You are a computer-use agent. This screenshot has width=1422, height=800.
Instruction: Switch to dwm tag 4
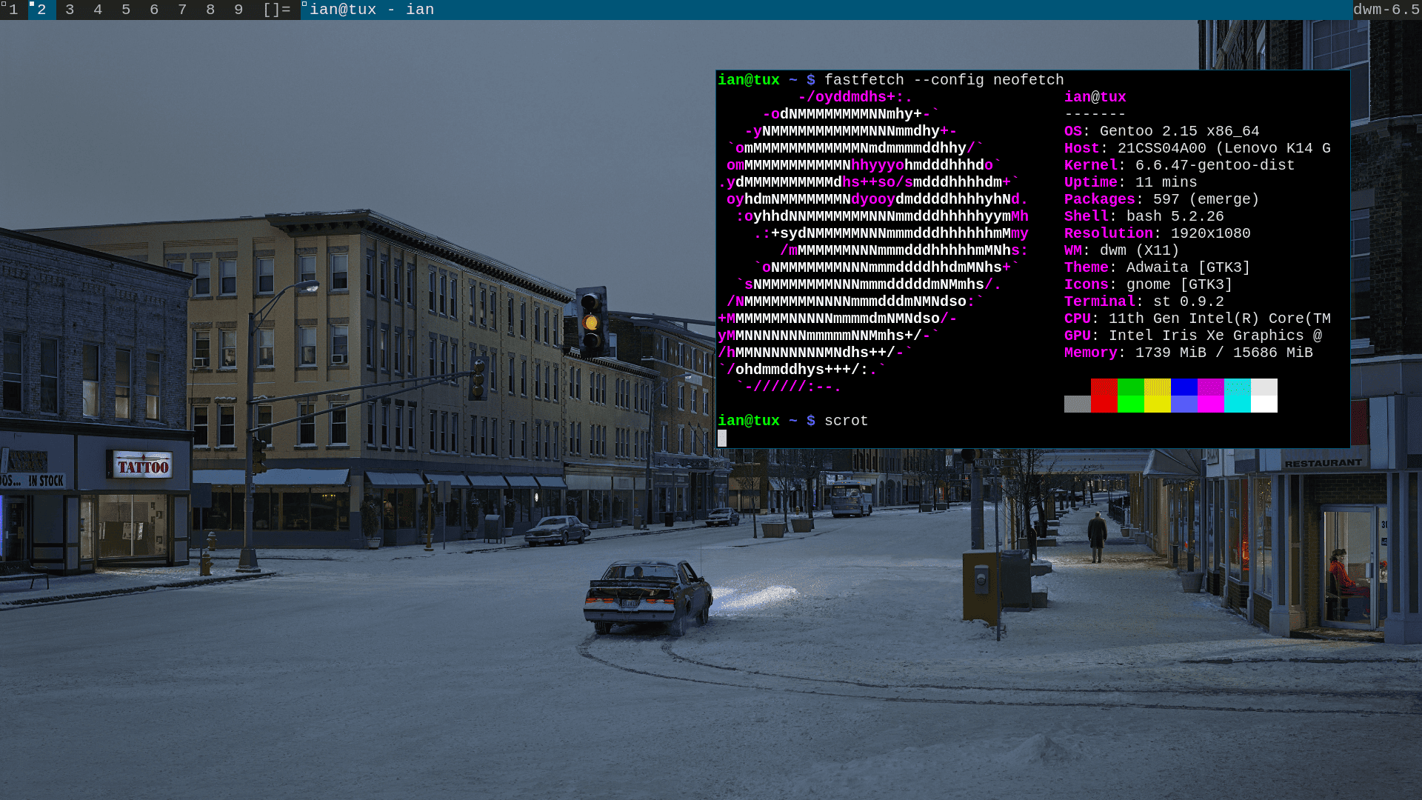pos(98,10)
